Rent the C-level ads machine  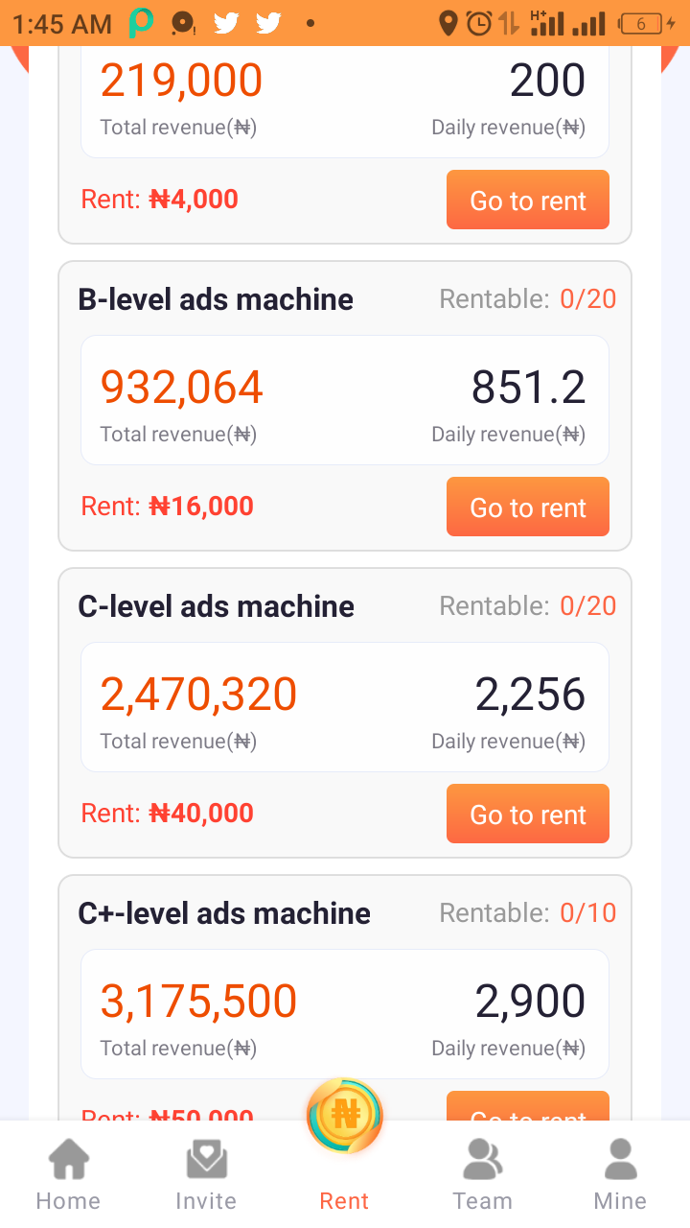pyautogui.click(x=528, y=814)
